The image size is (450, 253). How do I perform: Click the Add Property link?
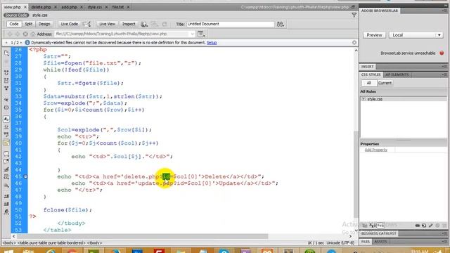[x=375, y=150]
